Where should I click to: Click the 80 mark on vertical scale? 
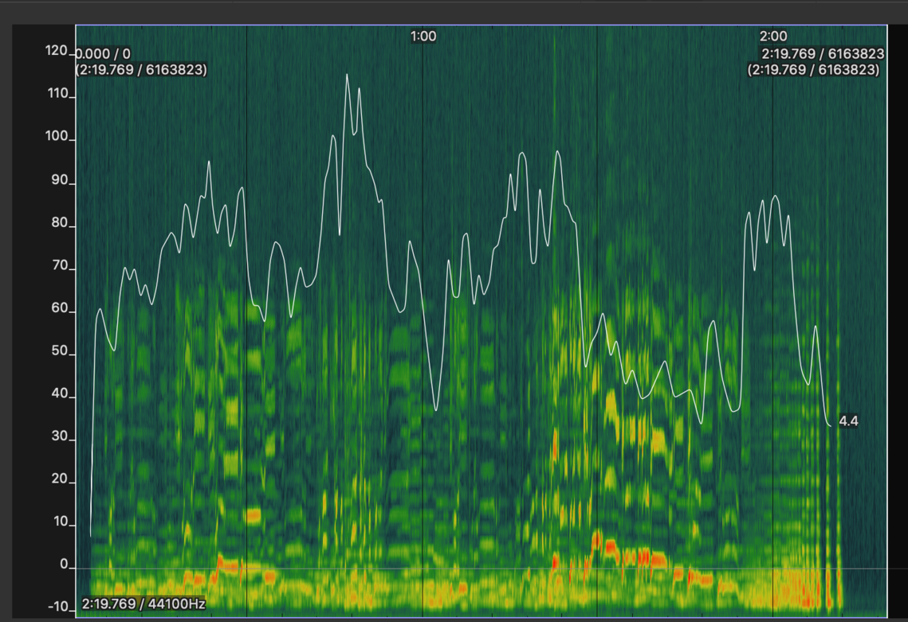click(x=60, y=225)
